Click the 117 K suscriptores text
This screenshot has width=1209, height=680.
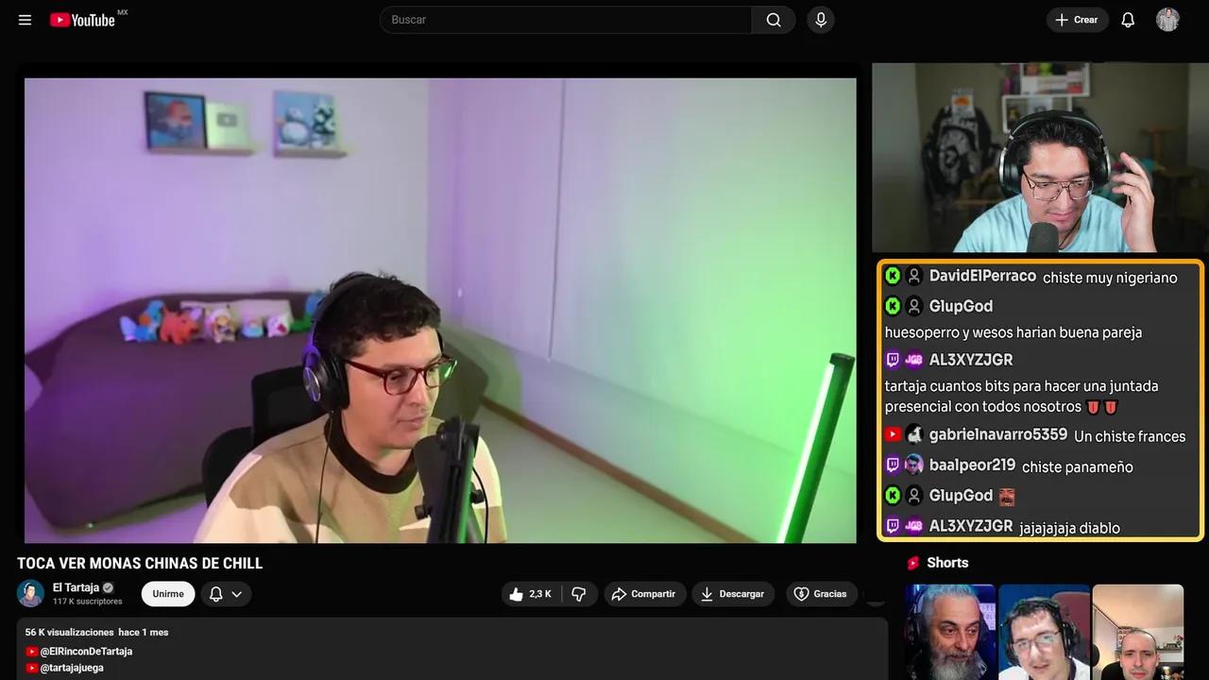click(88, 601)
